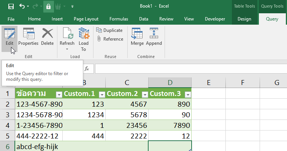
Task: Click the Custom.2 header cell text
Action: 122,94
